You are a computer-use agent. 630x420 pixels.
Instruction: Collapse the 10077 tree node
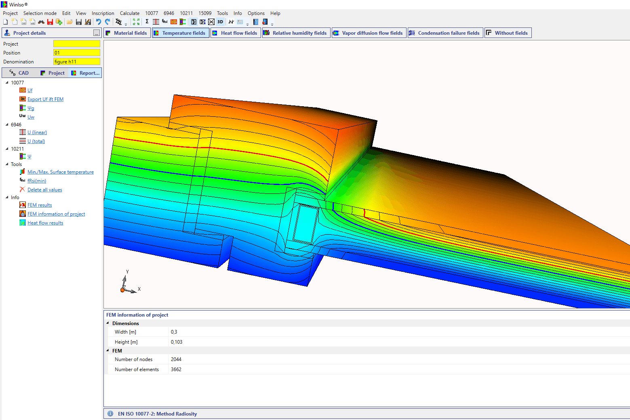7,82
